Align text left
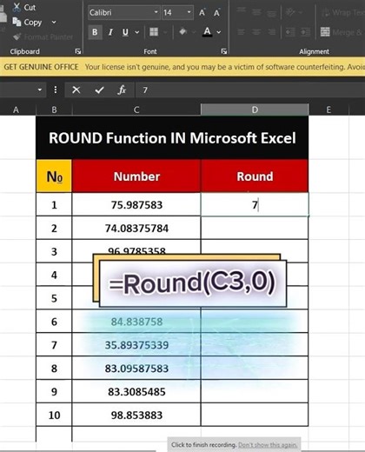The image size is (365, 452). 241,32
